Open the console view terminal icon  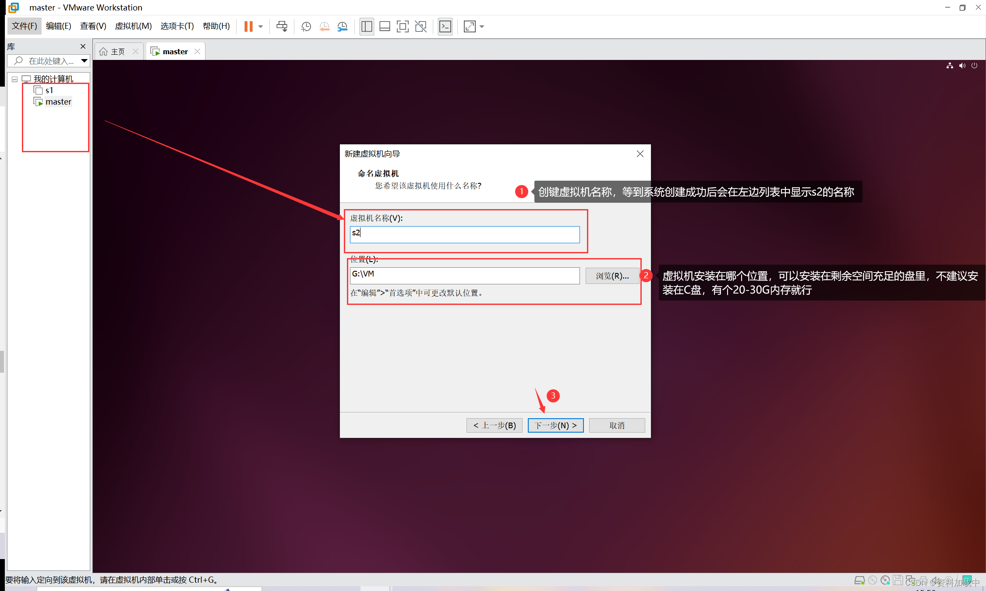pos(445,27)
